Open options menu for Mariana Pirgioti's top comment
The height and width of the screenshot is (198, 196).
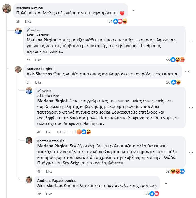(134, 10)
